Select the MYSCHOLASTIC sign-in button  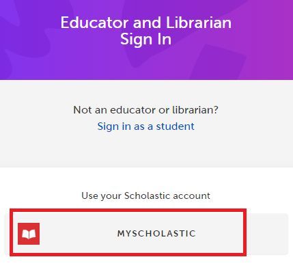[x=146, y=234]
